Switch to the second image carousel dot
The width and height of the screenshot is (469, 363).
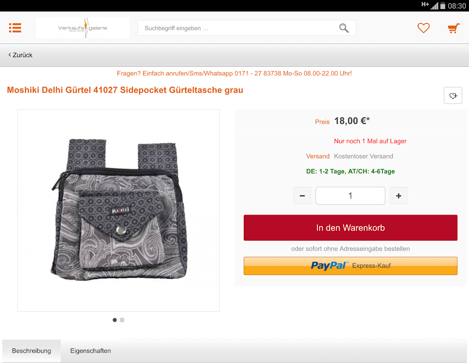coord(122,320)
